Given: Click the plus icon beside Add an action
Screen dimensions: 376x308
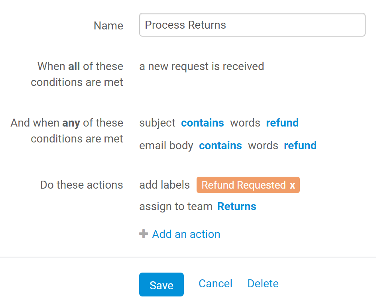Looking at the screenshot, I should pyautogui.click(x=144, y=234).
